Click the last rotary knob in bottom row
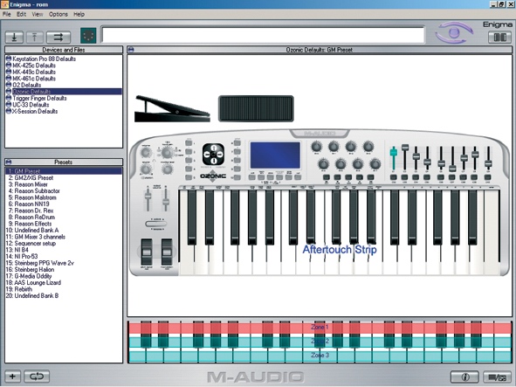 point(375,163)
